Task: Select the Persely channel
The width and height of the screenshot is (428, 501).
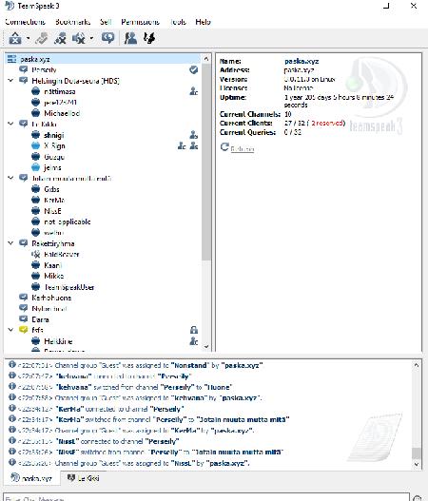Action: point(44,70)
